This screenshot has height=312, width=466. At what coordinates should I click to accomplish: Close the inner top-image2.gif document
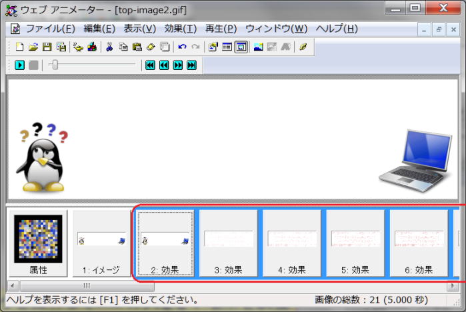pyautogui.click(x=453, y=30)
